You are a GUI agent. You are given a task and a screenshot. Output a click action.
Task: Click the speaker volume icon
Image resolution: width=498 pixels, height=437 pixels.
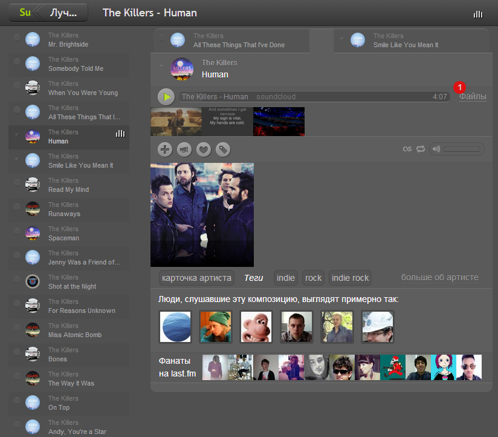click(436, 149)
